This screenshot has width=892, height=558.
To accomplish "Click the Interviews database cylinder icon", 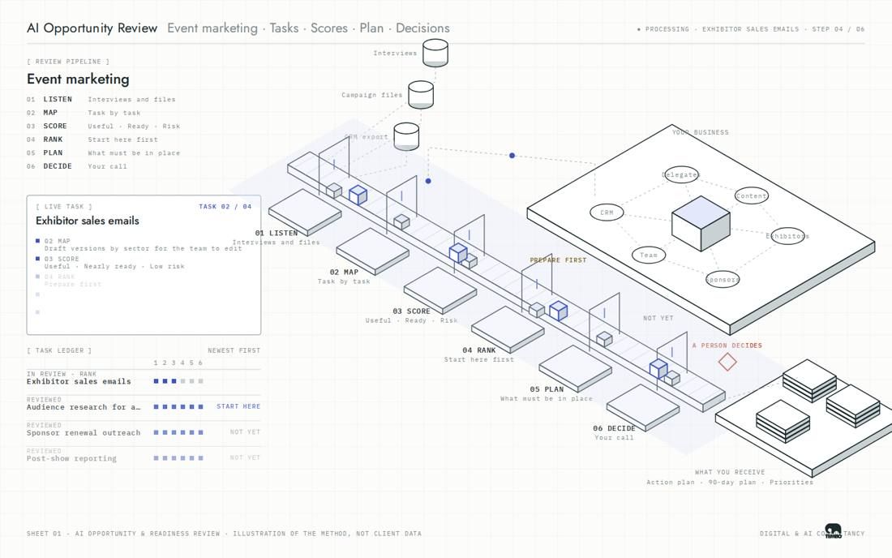I will pos(435,53).
